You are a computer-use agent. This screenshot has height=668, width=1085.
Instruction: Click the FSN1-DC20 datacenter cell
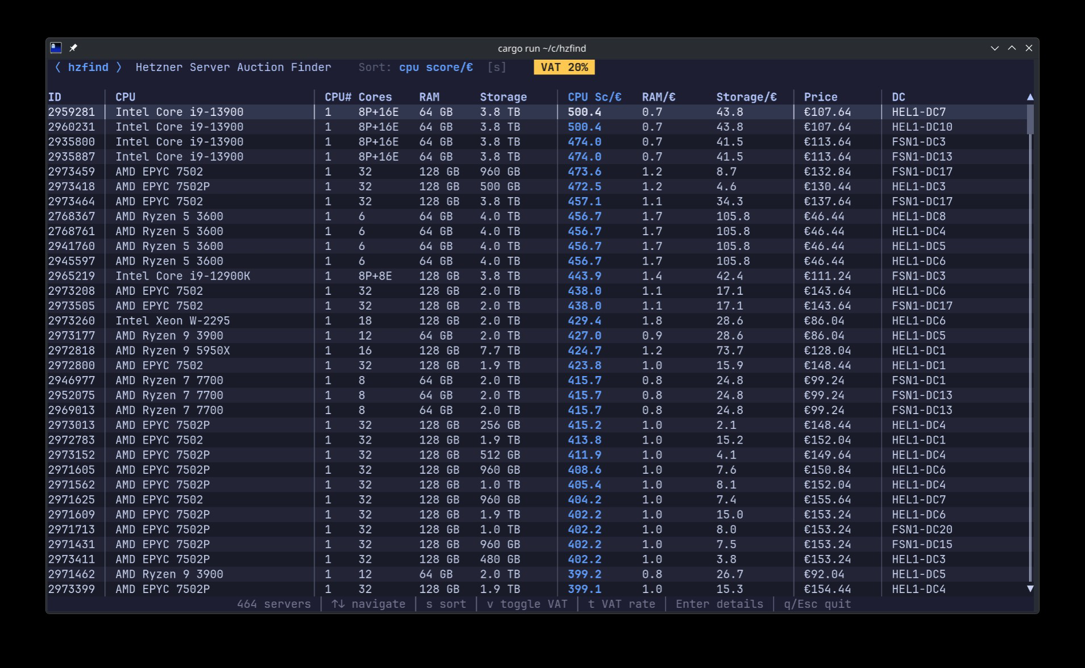(x=922, y=529)
